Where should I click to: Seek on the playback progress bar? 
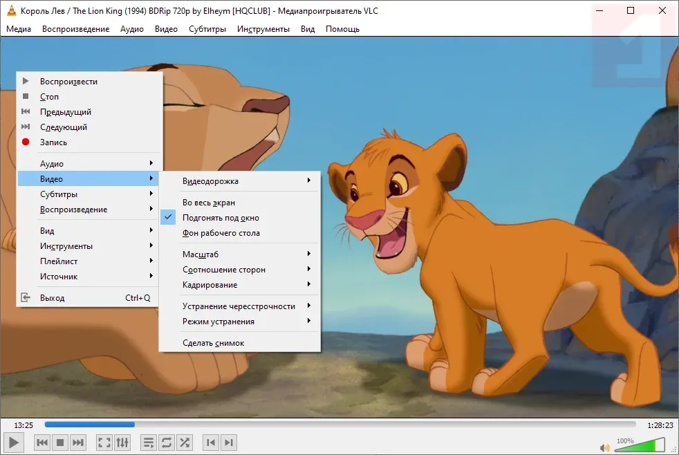pyautogui.click(x=340, y=425)
